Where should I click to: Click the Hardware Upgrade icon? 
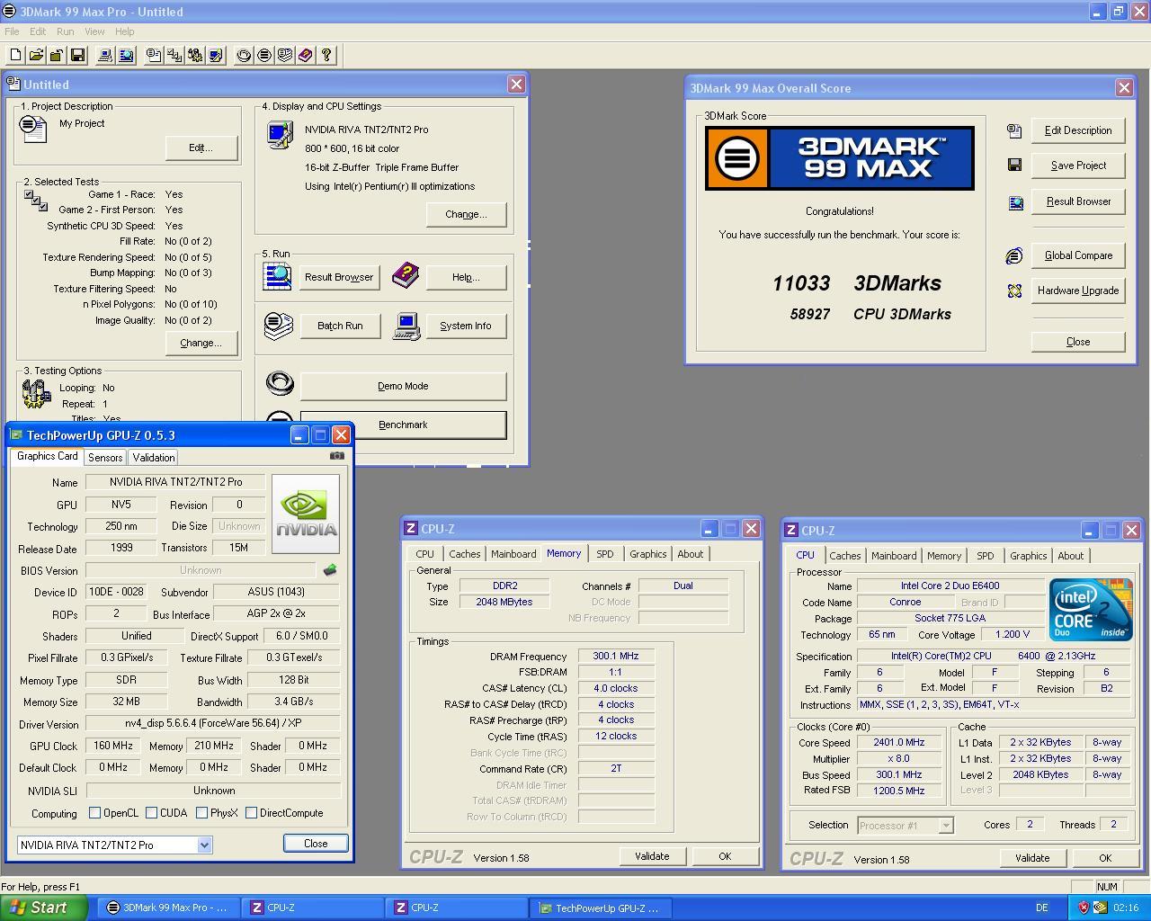coord(1014,291)
